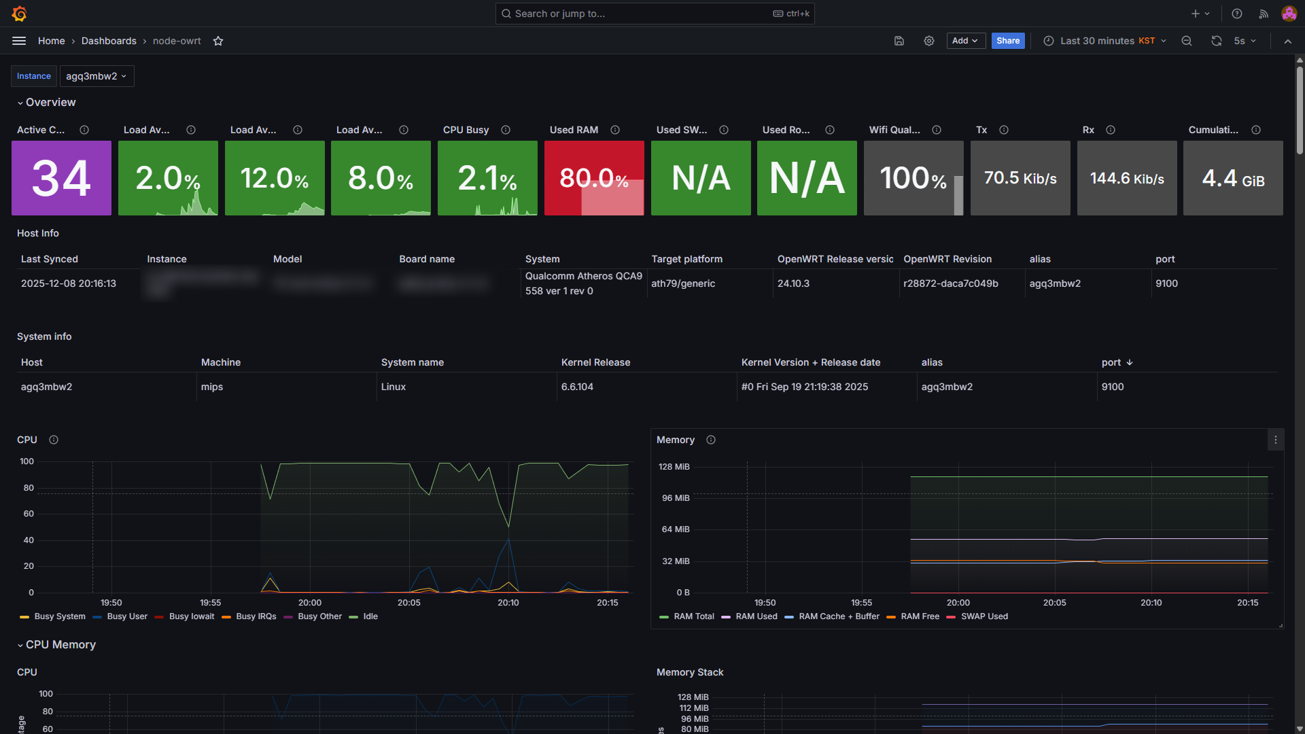The image size is (1305, 734).
Task: Star the node-owrt dashboard
Action: (x=218, y=41)
